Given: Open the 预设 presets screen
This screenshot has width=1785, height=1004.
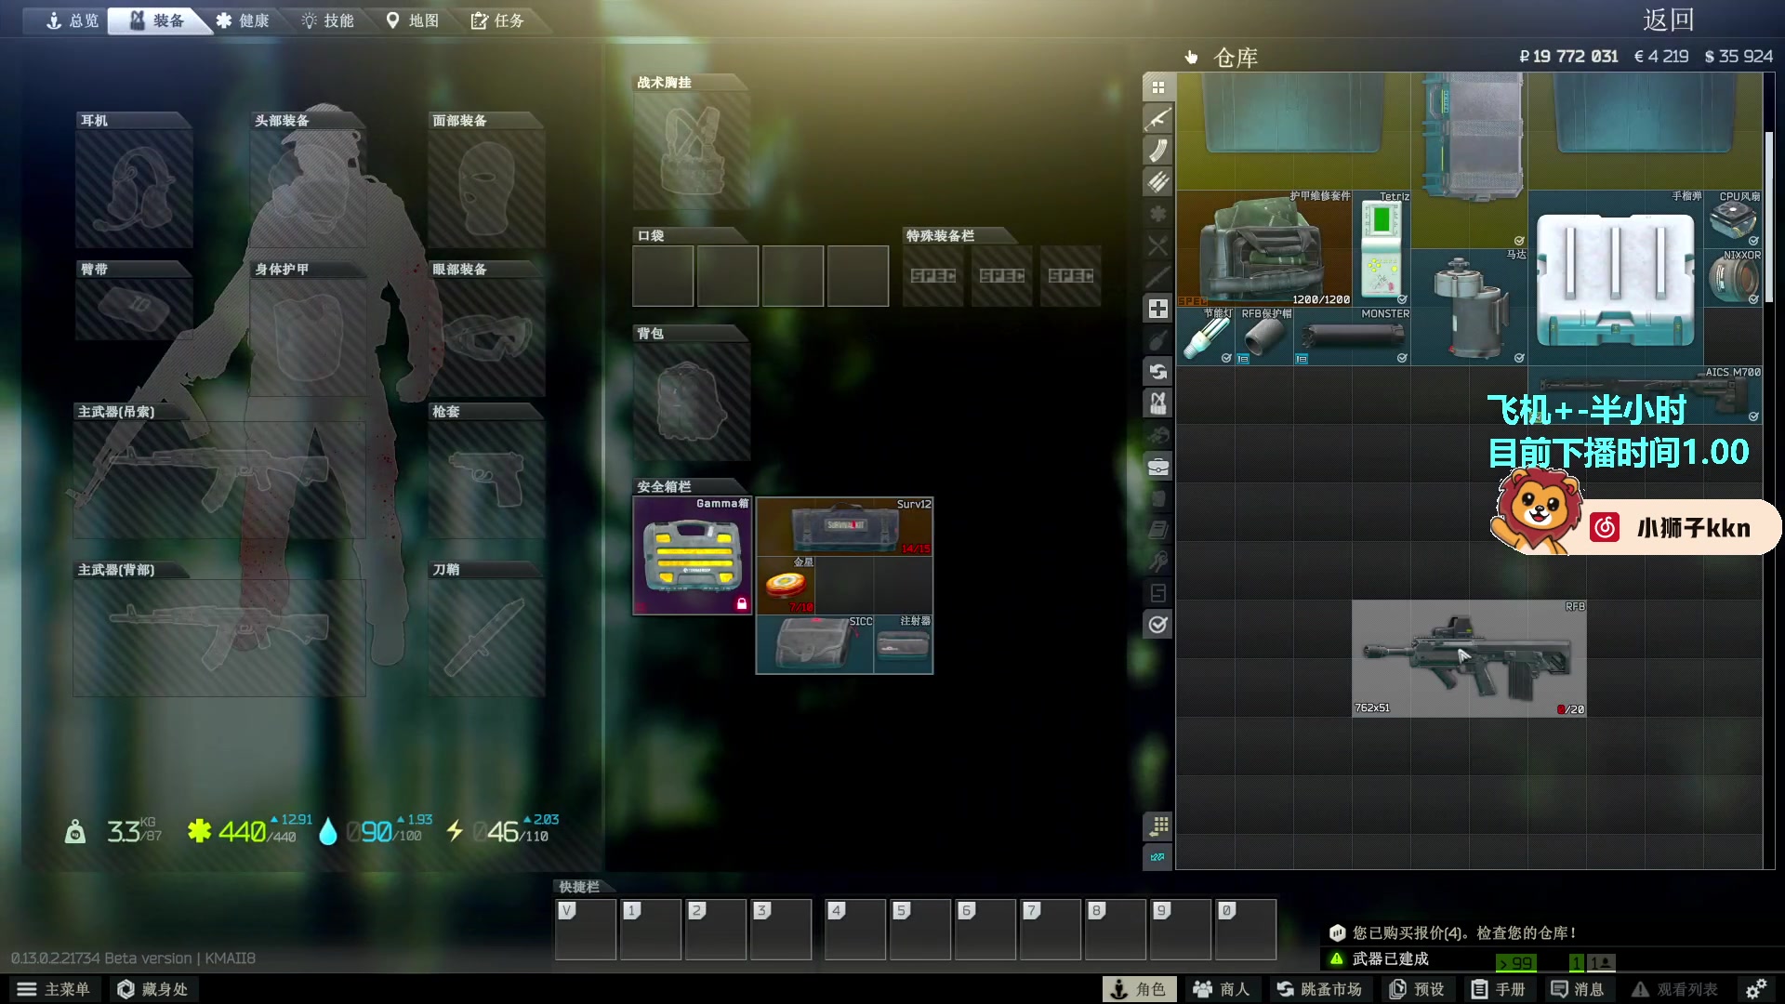Looking at the screenshot, I should tap(1417, 989).
